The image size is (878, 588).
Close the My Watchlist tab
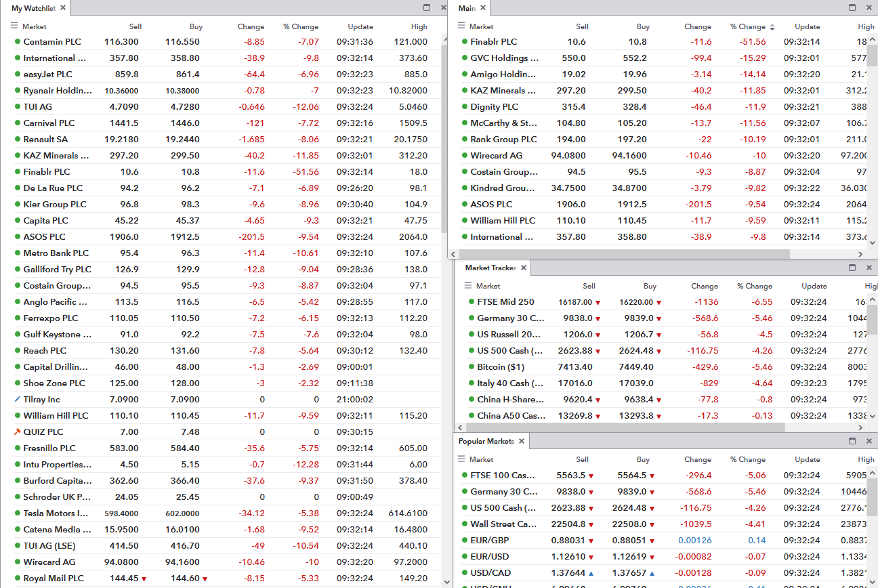coord(63,7)
